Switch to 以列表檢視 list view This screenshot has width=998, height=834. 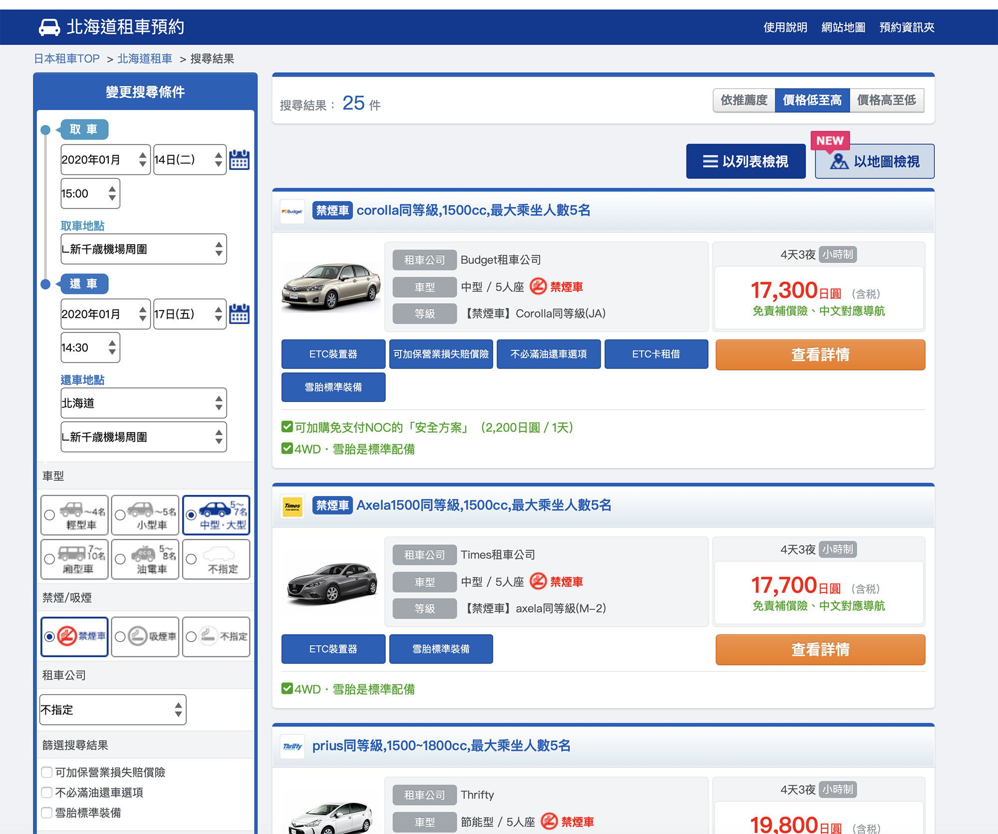point(746,161)
